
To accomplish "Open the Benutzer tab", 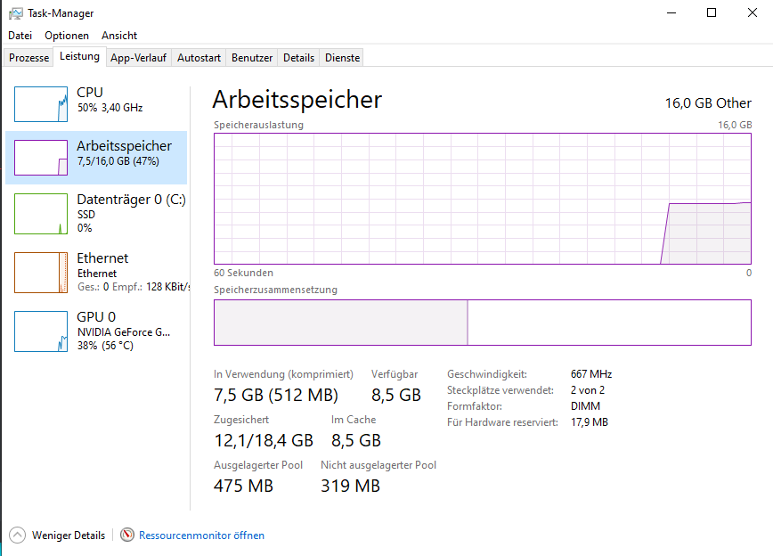I will point(252,58).
